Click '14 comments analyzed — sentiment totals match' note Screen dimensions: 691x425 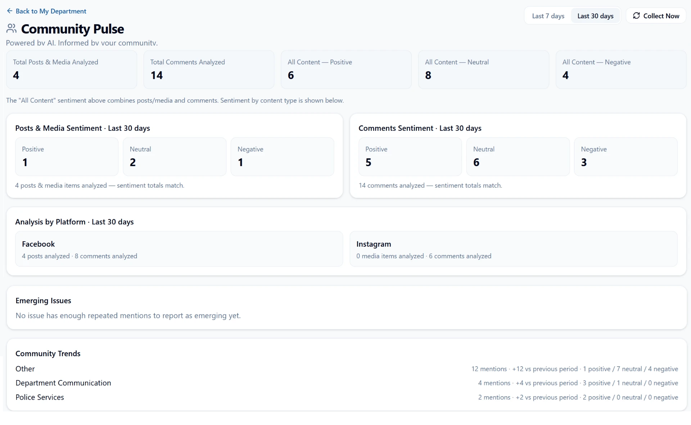click(430, 185)
